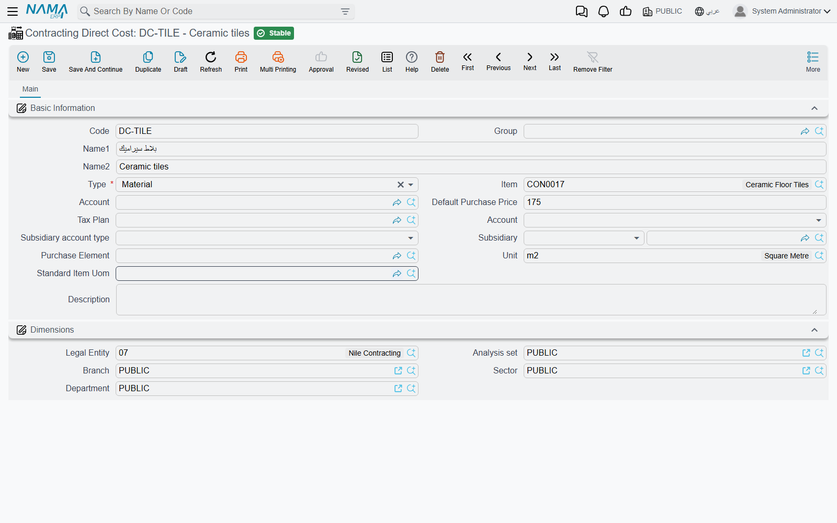Collapse the Dimensions section
Screen dimensions: 837x523
815,330
